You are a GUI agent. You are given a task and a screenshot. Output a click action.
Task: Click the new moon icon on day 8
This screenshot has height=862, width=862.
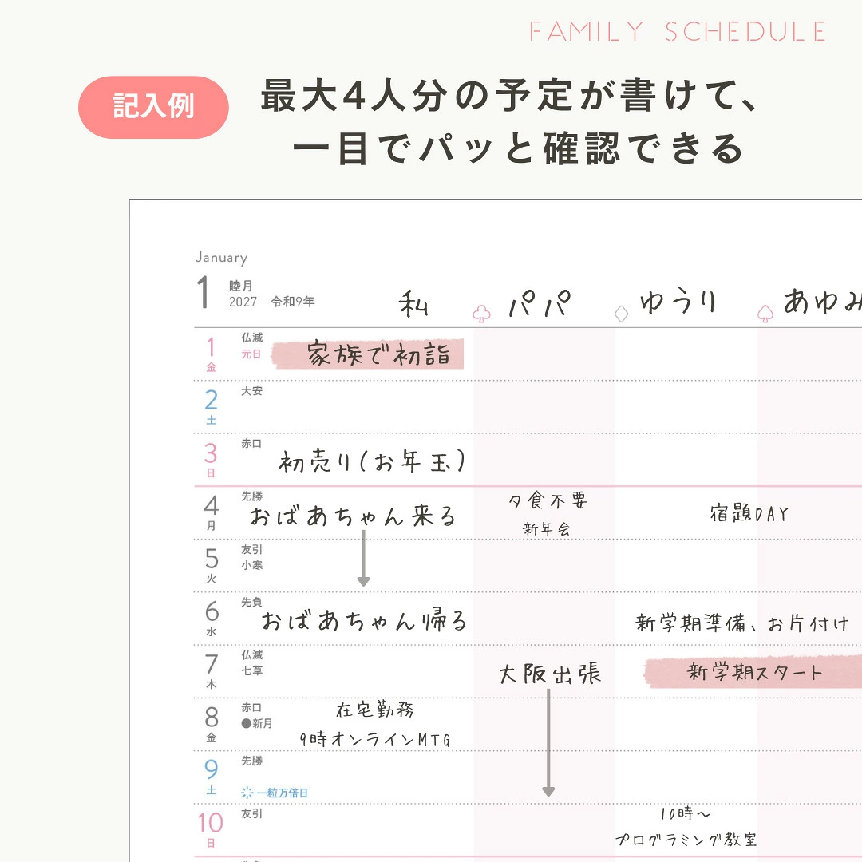(x=247, y=723)
